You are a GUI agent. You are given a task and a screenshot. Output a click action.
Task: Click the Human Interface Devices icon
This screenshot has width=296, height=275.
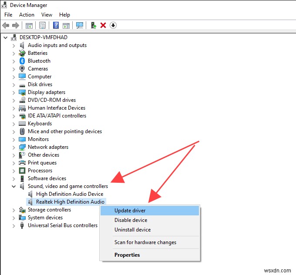coord(22,108)
